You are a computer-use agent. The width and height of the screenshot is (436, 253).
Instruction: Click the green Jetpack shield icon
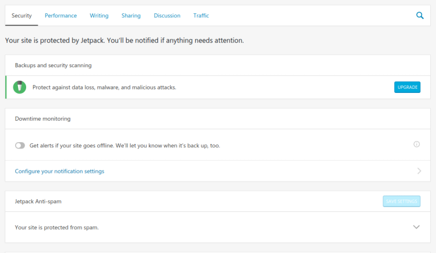pos(19,87)
